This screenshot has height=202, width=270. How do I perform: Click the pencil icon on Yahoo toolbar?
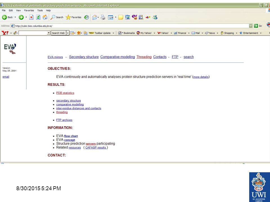15,33
